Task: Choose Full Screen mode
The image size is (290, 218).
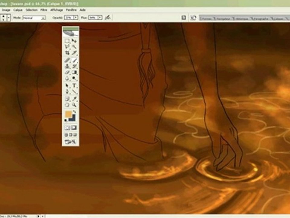Action: coord(75,135)
